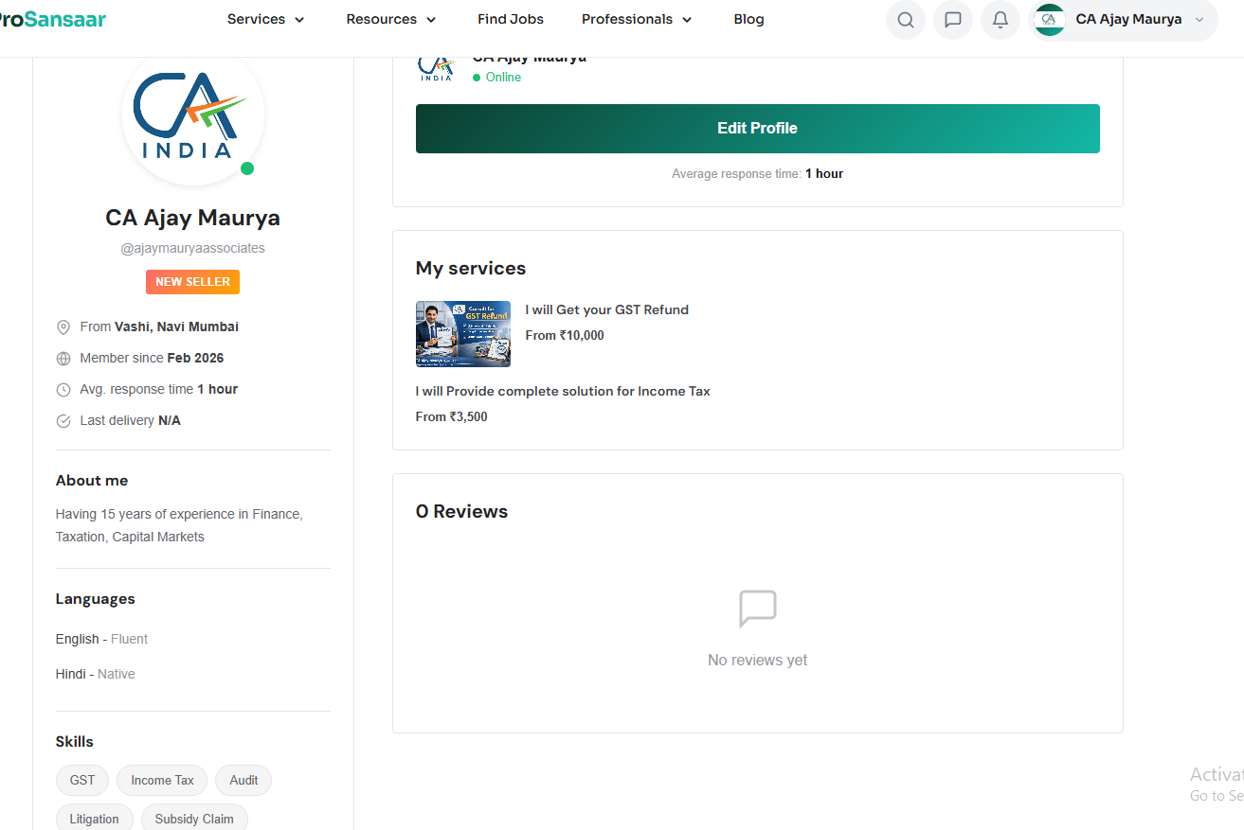This screenshot has height=830, width=1244.
Task: Click the ProSansaar logo
Action: 52,19
